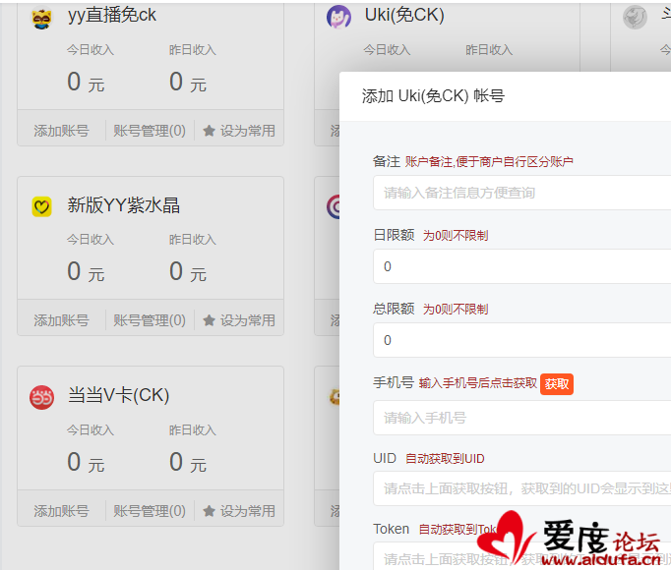This screenshot has height=570, width=671.
Task: Click 今日收入 label in yy直播免ck card
Action: (90, 50)
